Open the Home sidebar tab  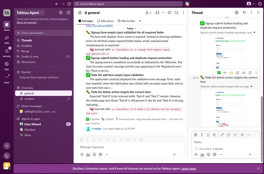pyautogui.click(x=7, y=26)
